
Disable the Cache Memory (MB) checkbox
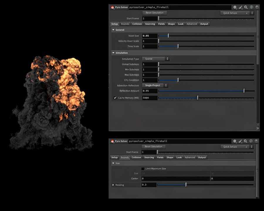[x=115, y=98]
